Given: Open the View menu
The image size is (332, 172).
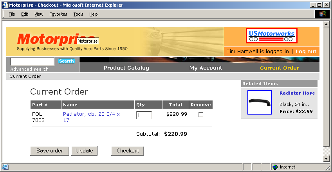Looking at the screenshot, I should click(x=39, y=14).
